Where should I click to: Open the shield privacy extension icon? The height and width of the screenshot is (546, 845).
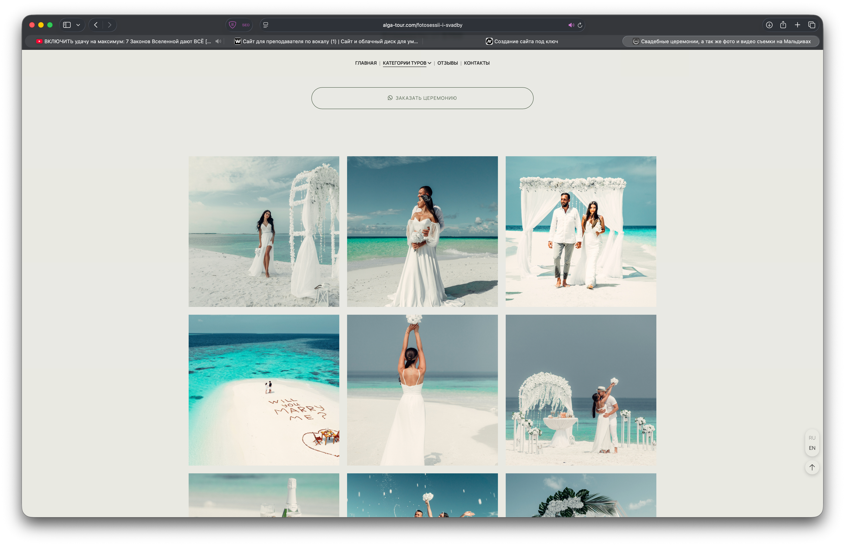(232, 25)
